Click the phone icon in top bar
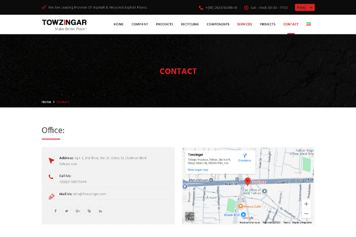Screen dimensions: 356x237 (x=201, y=8)
